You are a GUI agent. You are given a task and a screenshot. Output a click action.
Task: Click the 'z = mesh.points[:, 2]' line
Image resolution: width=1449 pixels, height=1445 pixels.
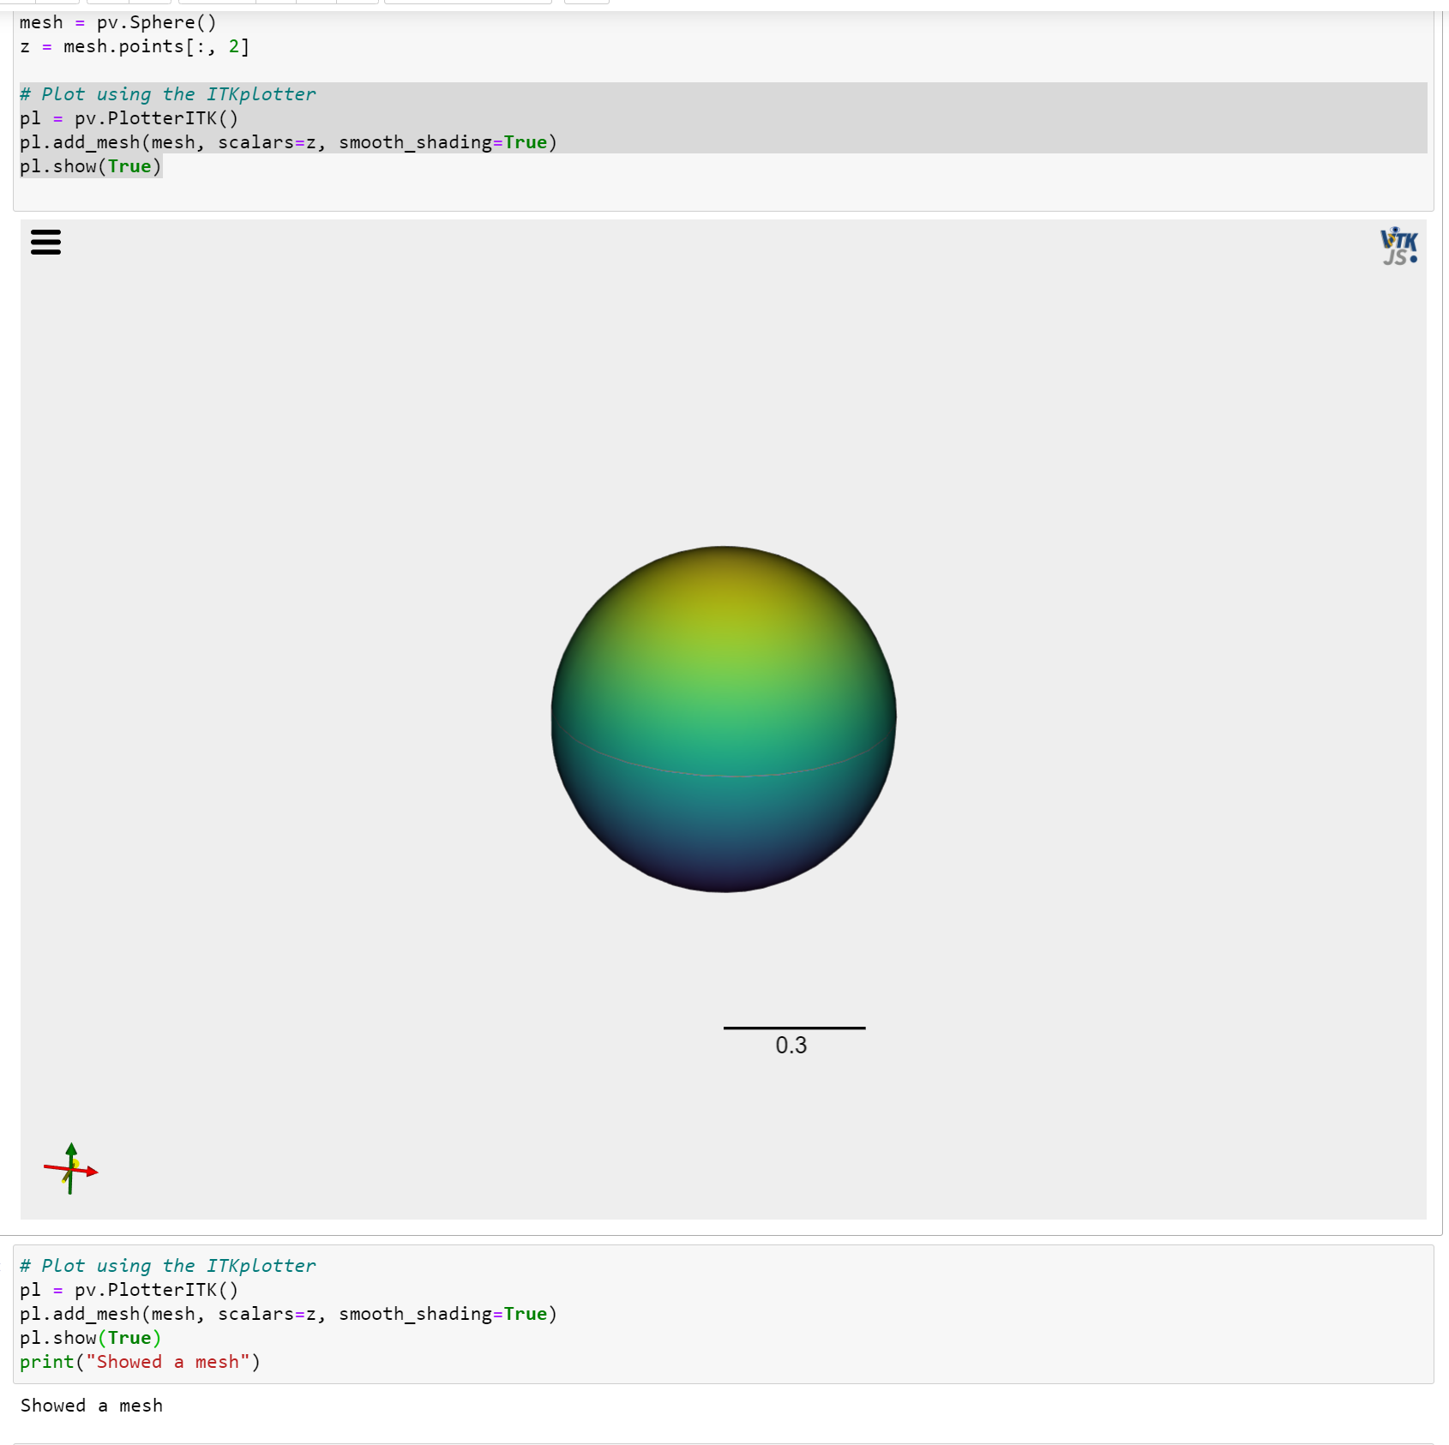[x=135, y=46]
